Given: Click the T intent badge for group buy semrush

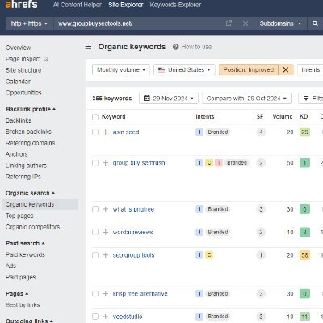Looking at the screenshot, I should point(219,163).
